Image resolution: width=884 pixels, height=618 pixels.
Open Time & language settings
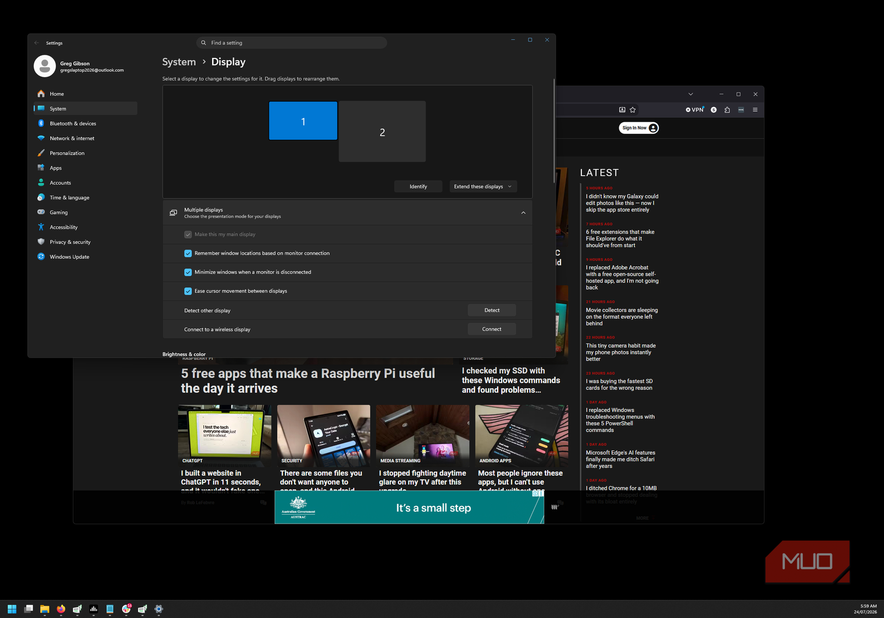coord(86,198)
